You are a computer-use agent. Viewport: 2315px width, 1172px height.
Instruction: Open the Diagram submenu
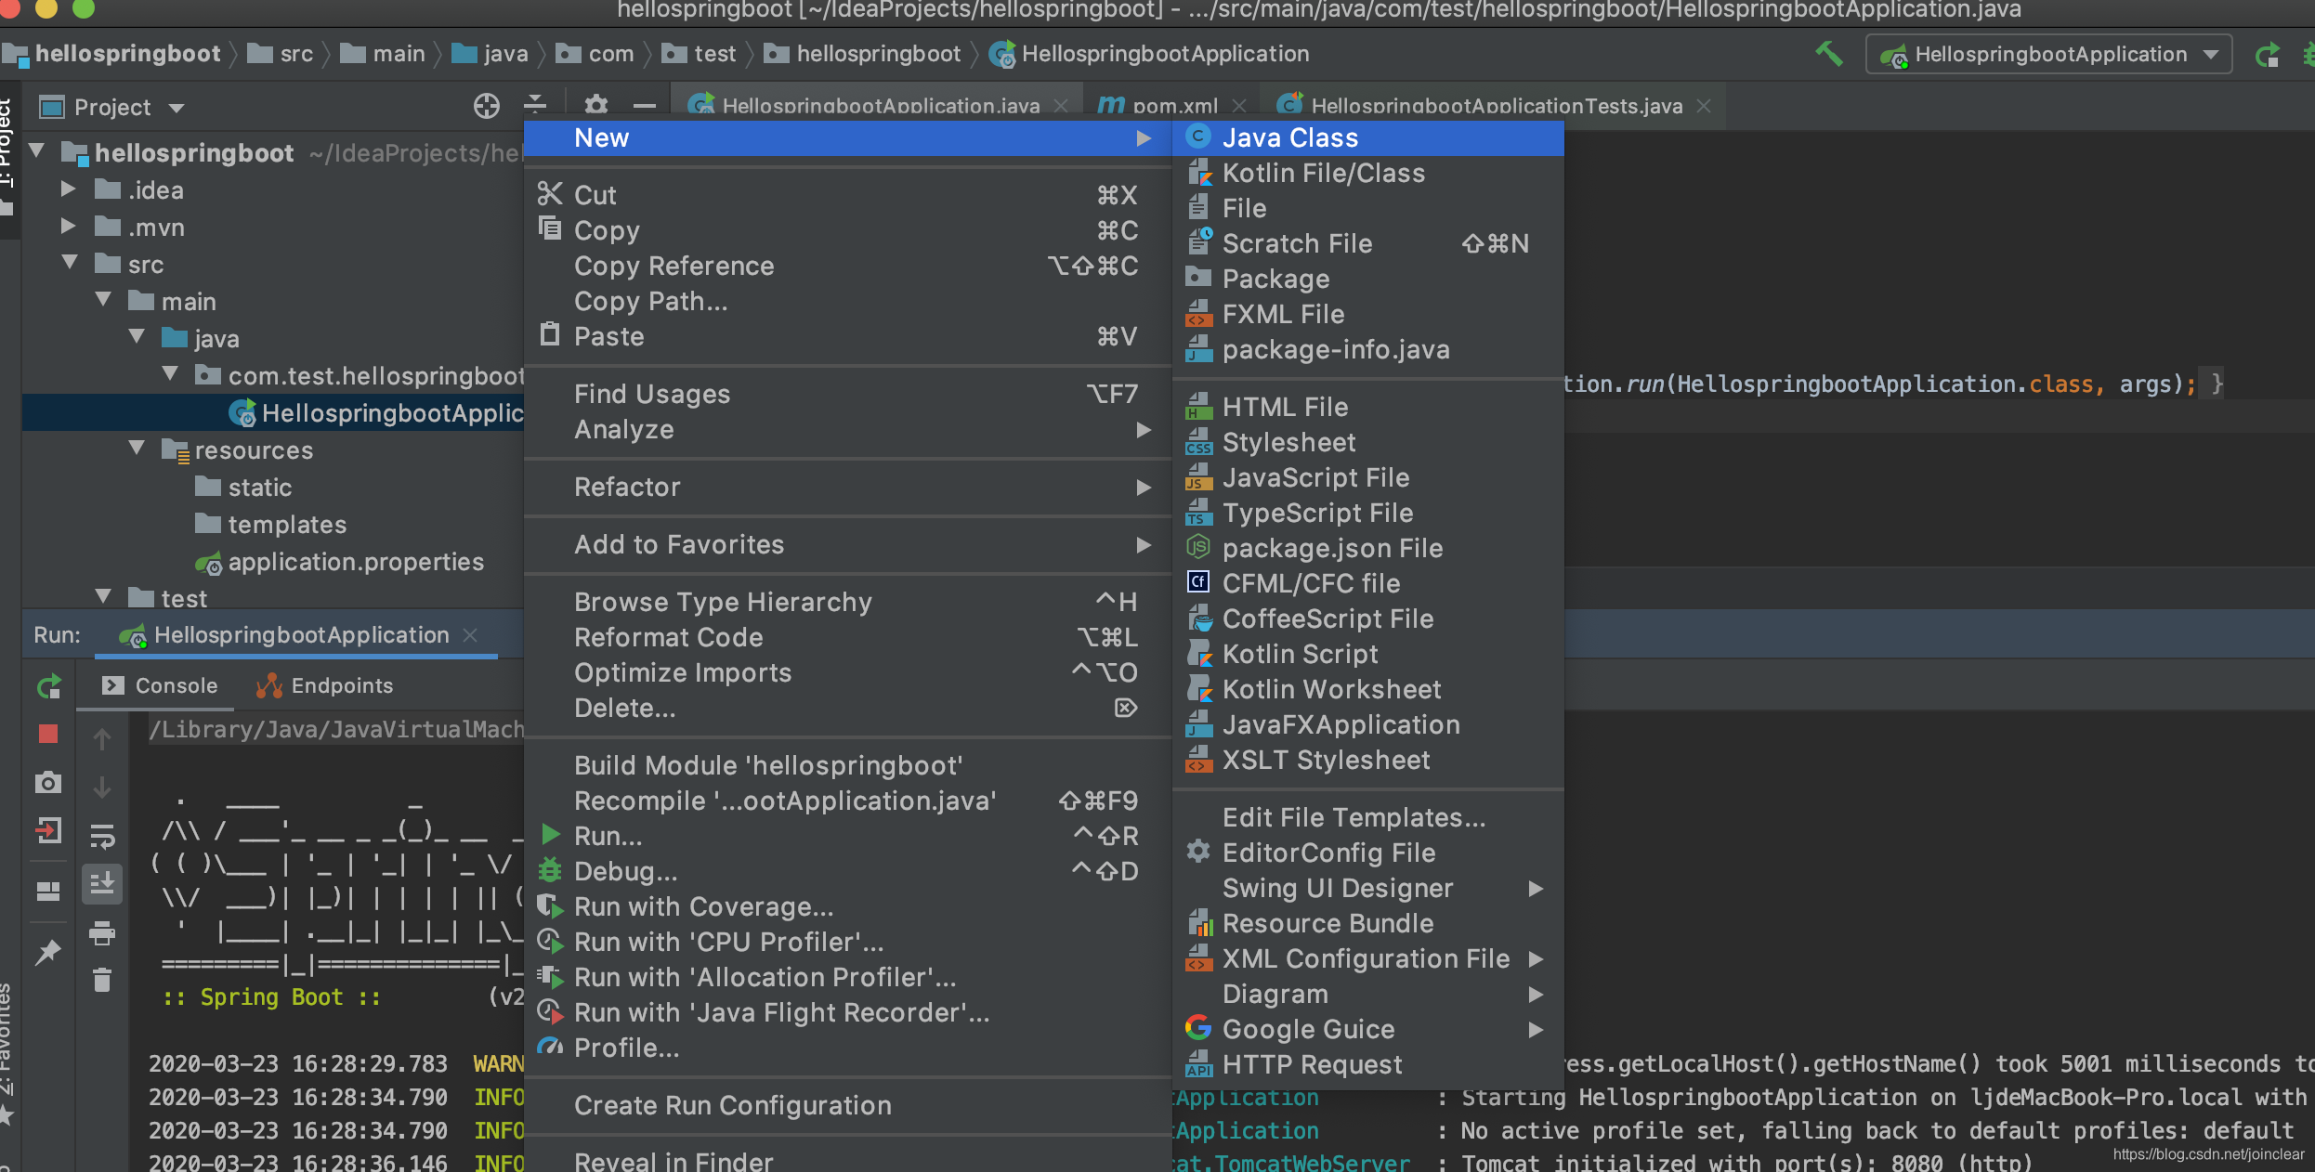click(x=1368, y=994)
